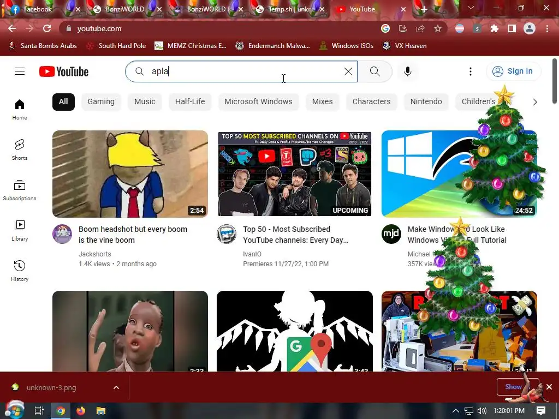This screenshot has width=559, height=419.
Task: Open the YouTube guide hamburger menu
Action: [20, 71]
